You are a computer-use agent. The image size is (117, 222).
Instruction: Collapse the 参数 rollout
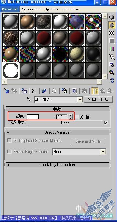point(57,109)
